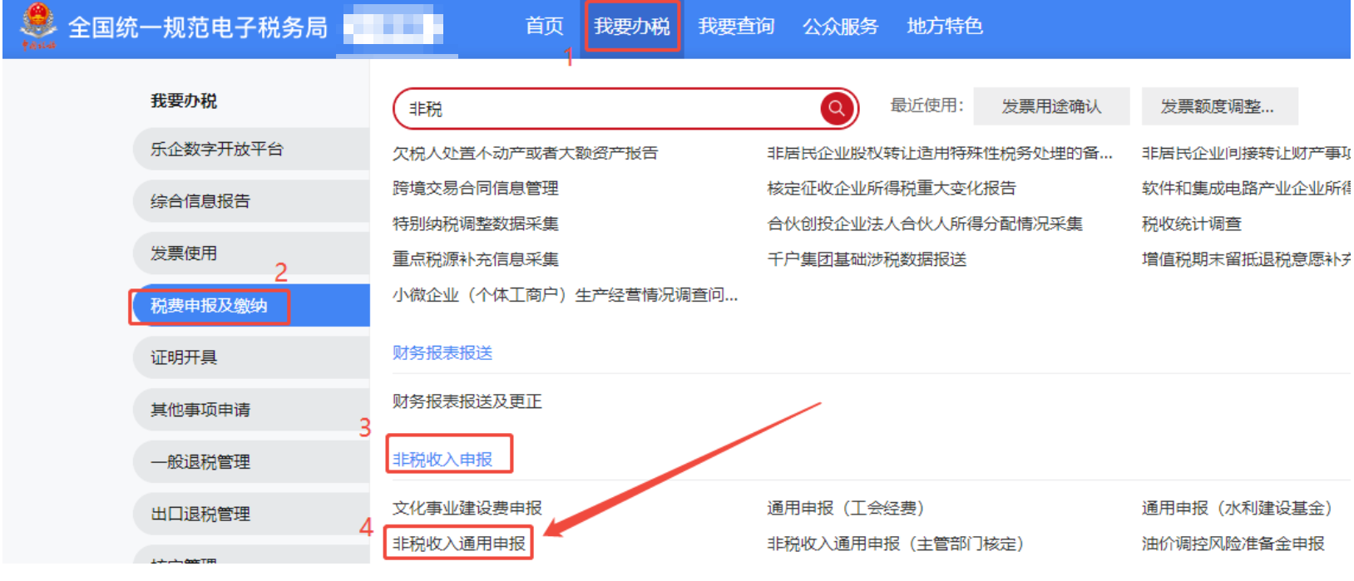Open 证明开具 sidebar item

[251, 357]
